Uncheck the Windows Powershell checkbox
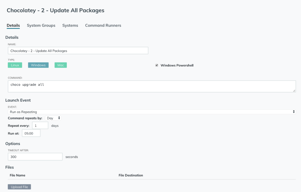This screenshot has height=192, width=301. (x=157, y=65)
